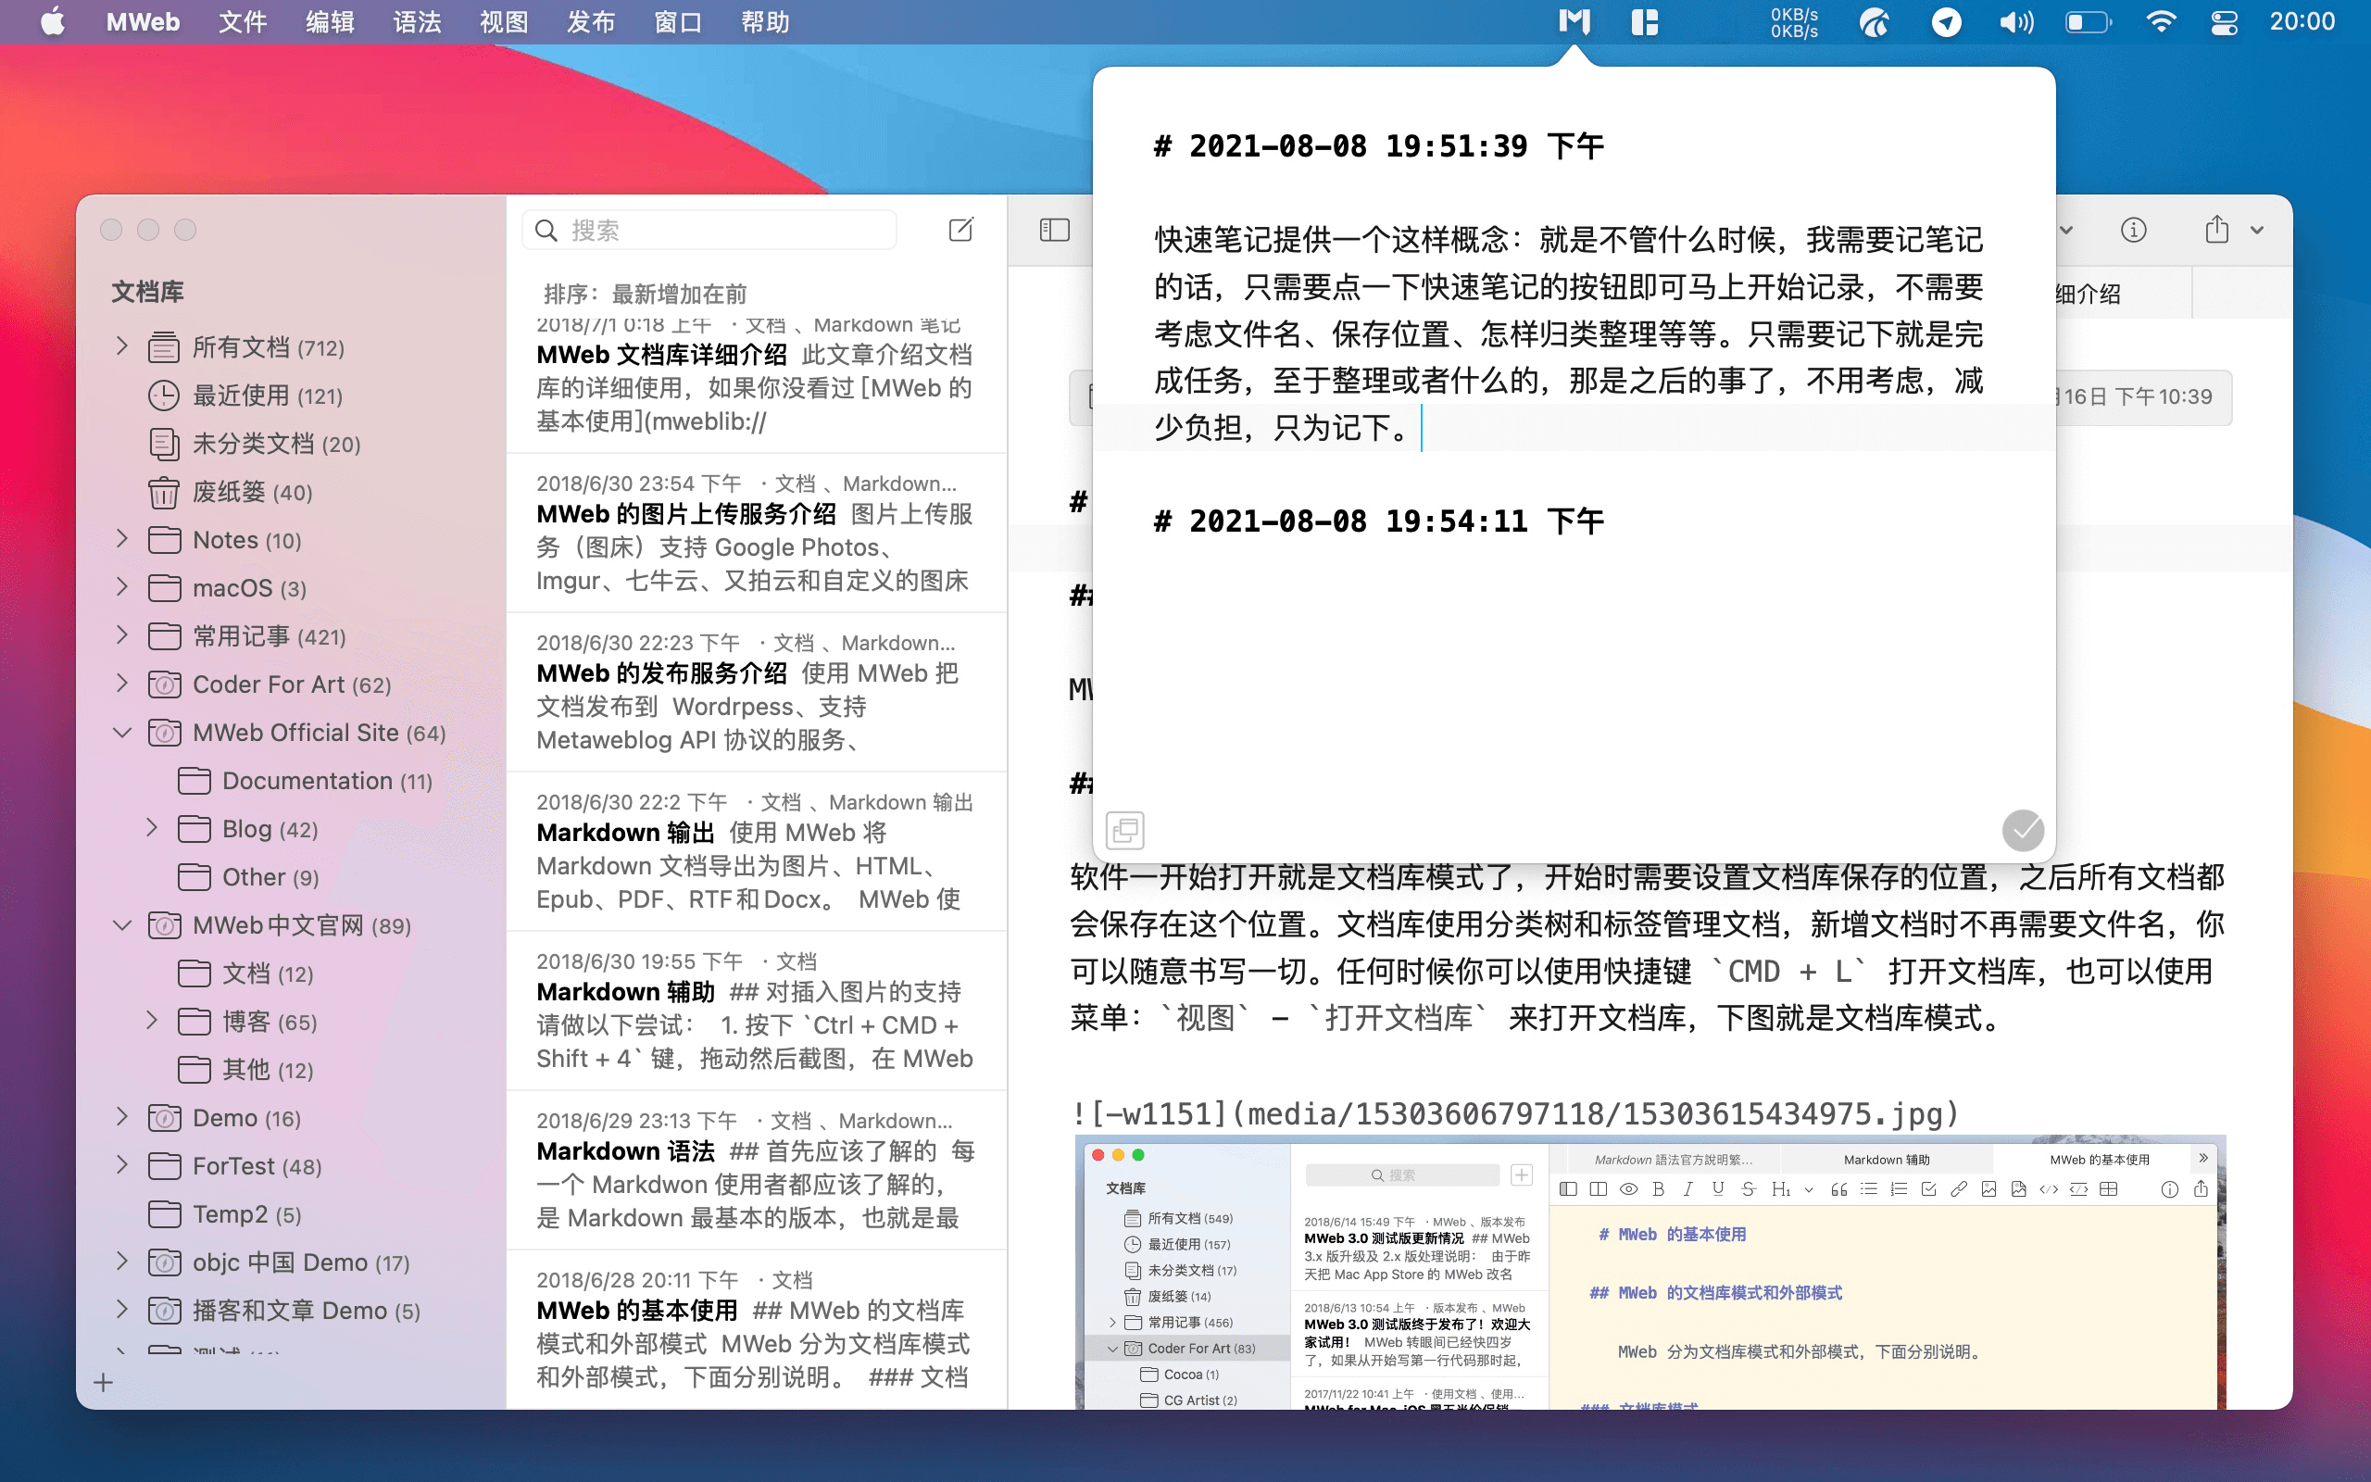
Task: Confirm the quick note with the checkmark button
Action: 2023,829
